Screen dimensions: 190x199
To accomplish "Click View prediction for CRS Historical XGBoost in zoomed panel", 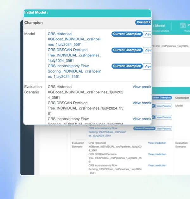I will pyautogui.click(x=142, y=87).
